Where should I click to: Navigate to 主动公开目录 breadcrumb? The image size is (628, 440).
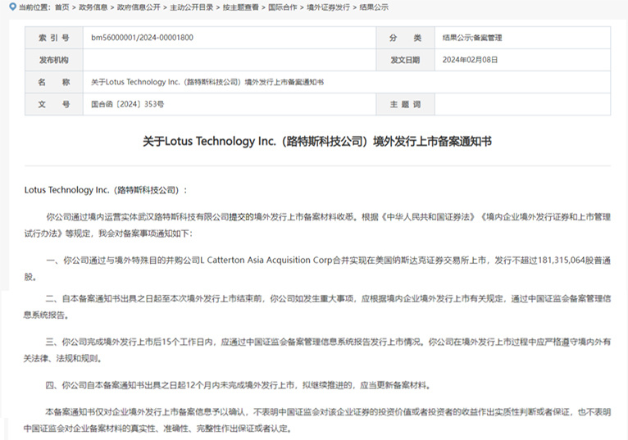pyautogui.click(x=192, y=7)
